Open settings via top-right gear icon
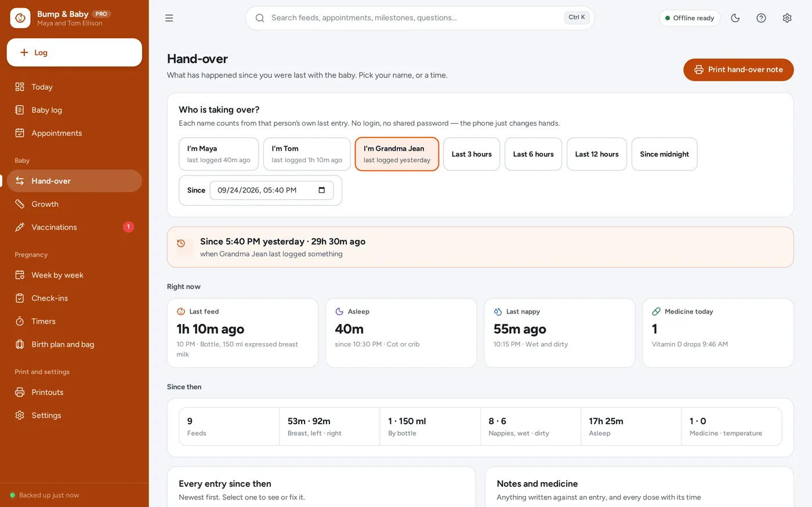This screenshot has height=507, width=812. click(x=787, y=18)
